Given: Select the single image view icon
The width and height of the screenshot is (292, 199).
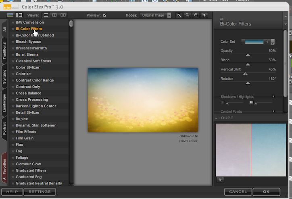Looking at the screenshot, I should [46, 15].
